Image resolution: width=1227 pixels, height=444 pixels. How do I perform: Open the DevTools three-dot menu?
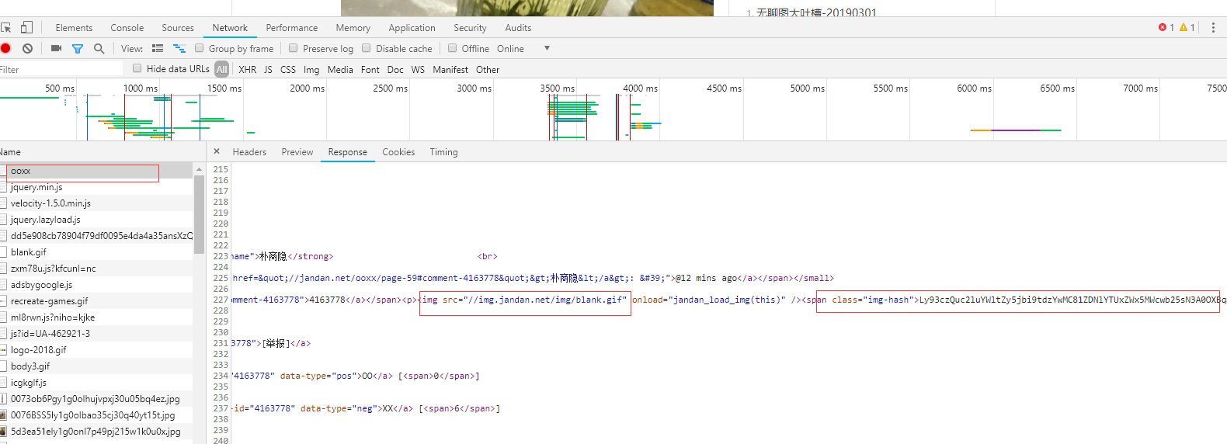point(1213,27)
